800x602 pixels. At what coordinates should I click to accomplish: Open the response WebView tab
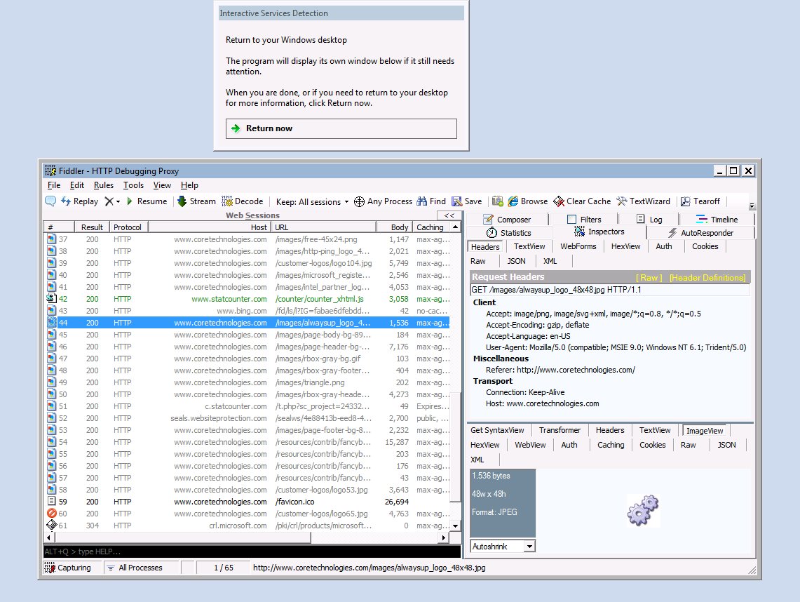530,445
